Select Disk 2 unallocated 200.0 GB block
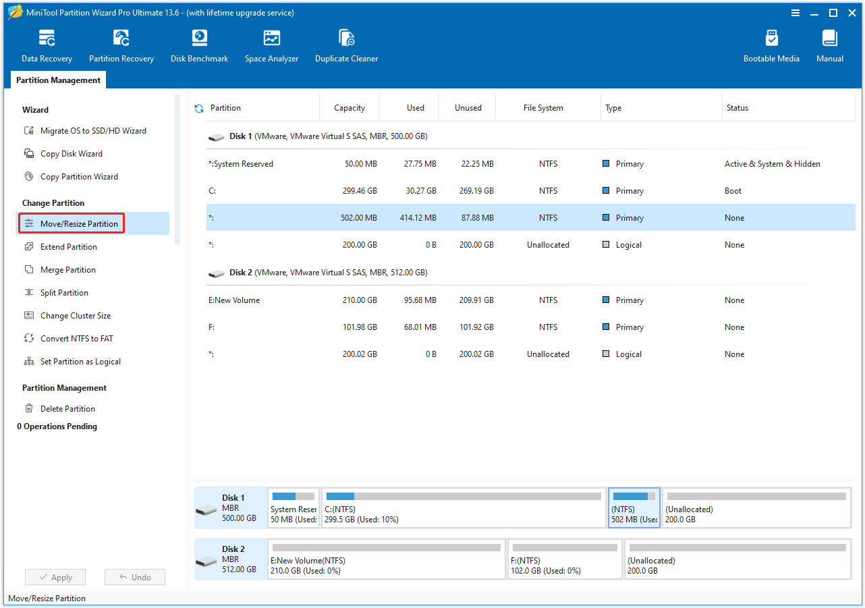 click(737, 559)
